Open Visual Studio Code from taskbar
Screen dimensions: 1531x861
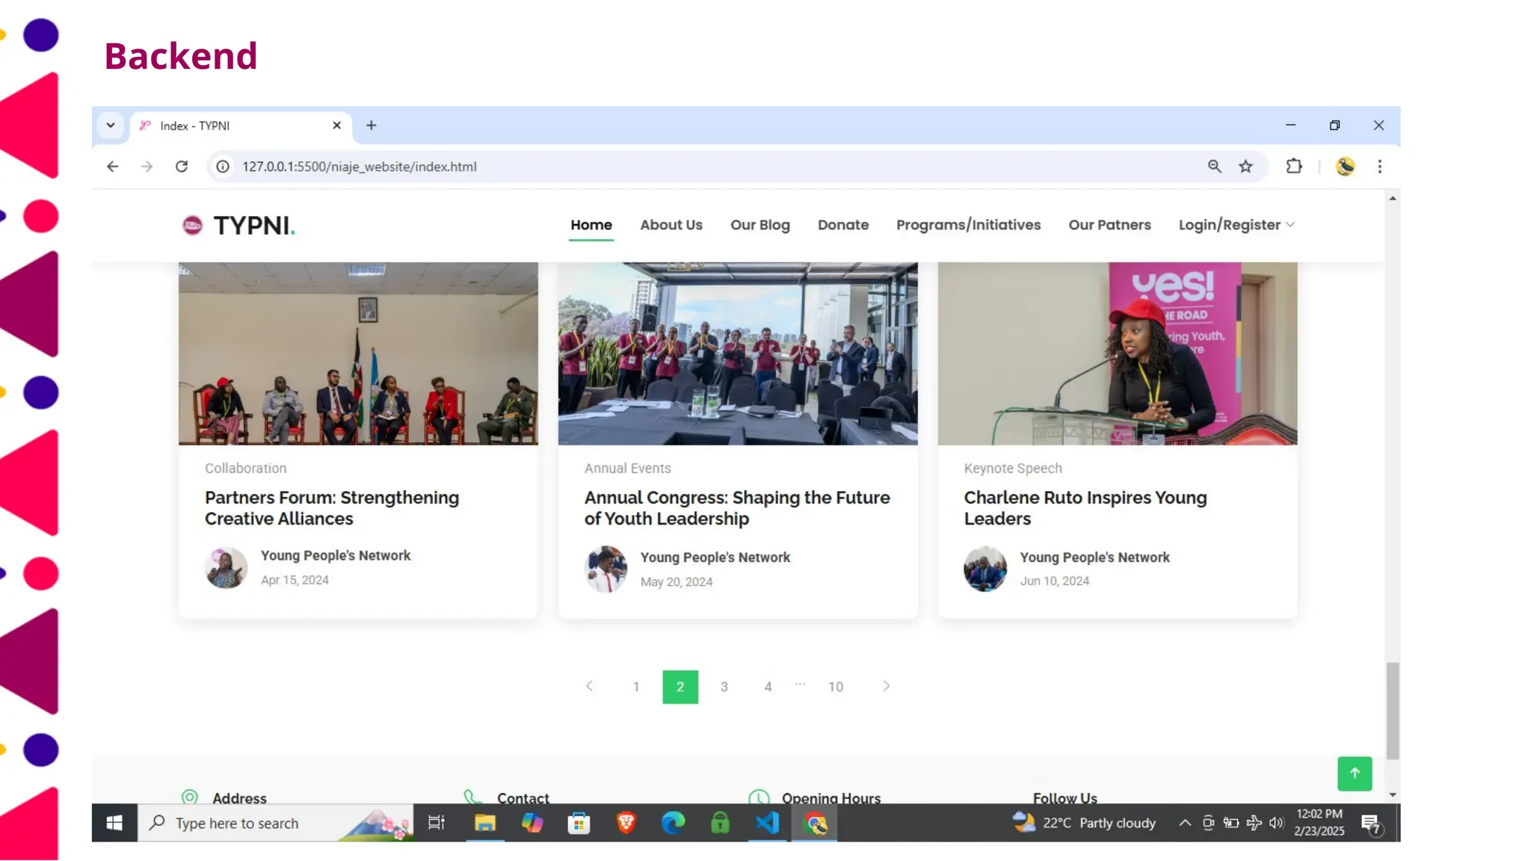click(x=768, y=823)
